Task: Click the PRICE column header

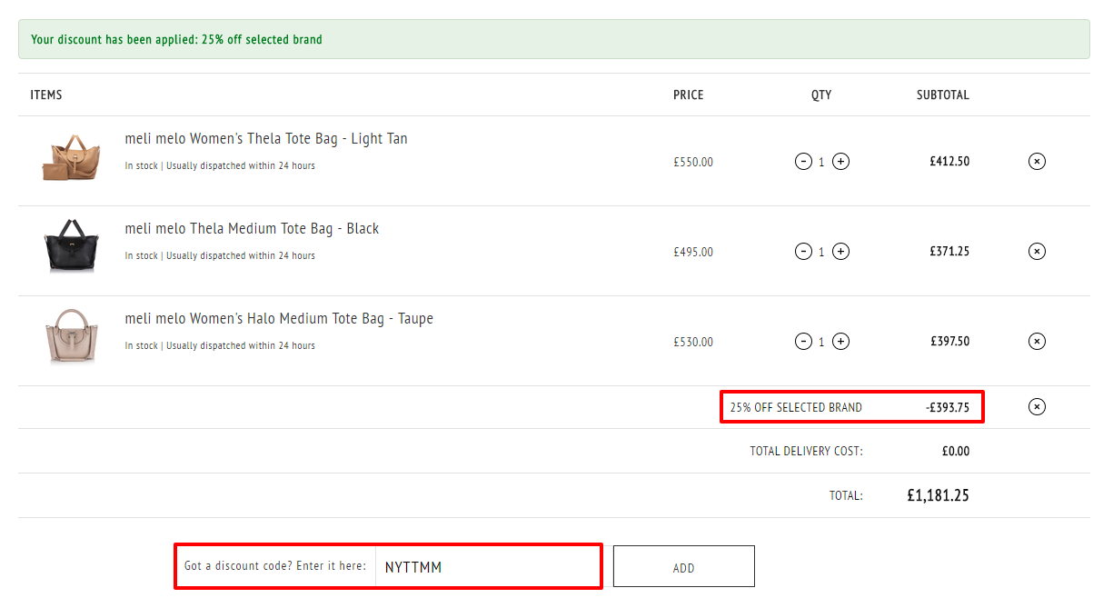Action: (689, 95)
